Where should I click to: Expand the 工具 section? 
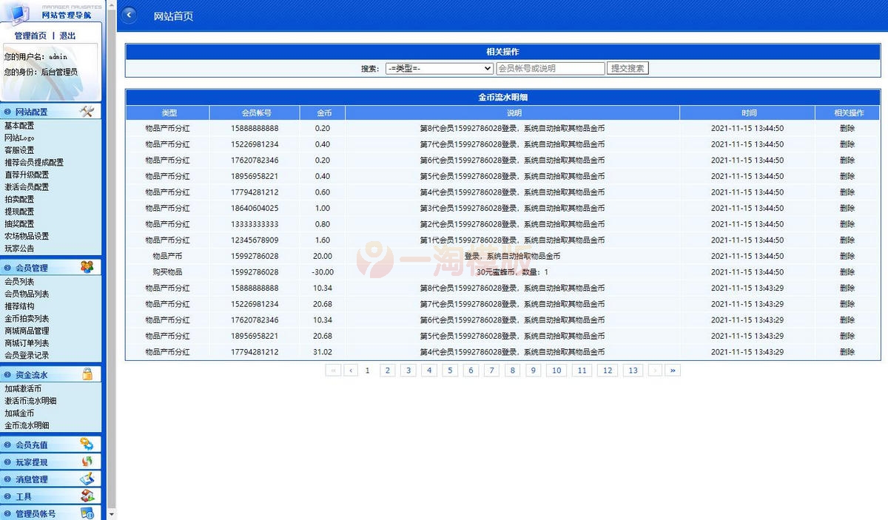click(x=51, y=496)
